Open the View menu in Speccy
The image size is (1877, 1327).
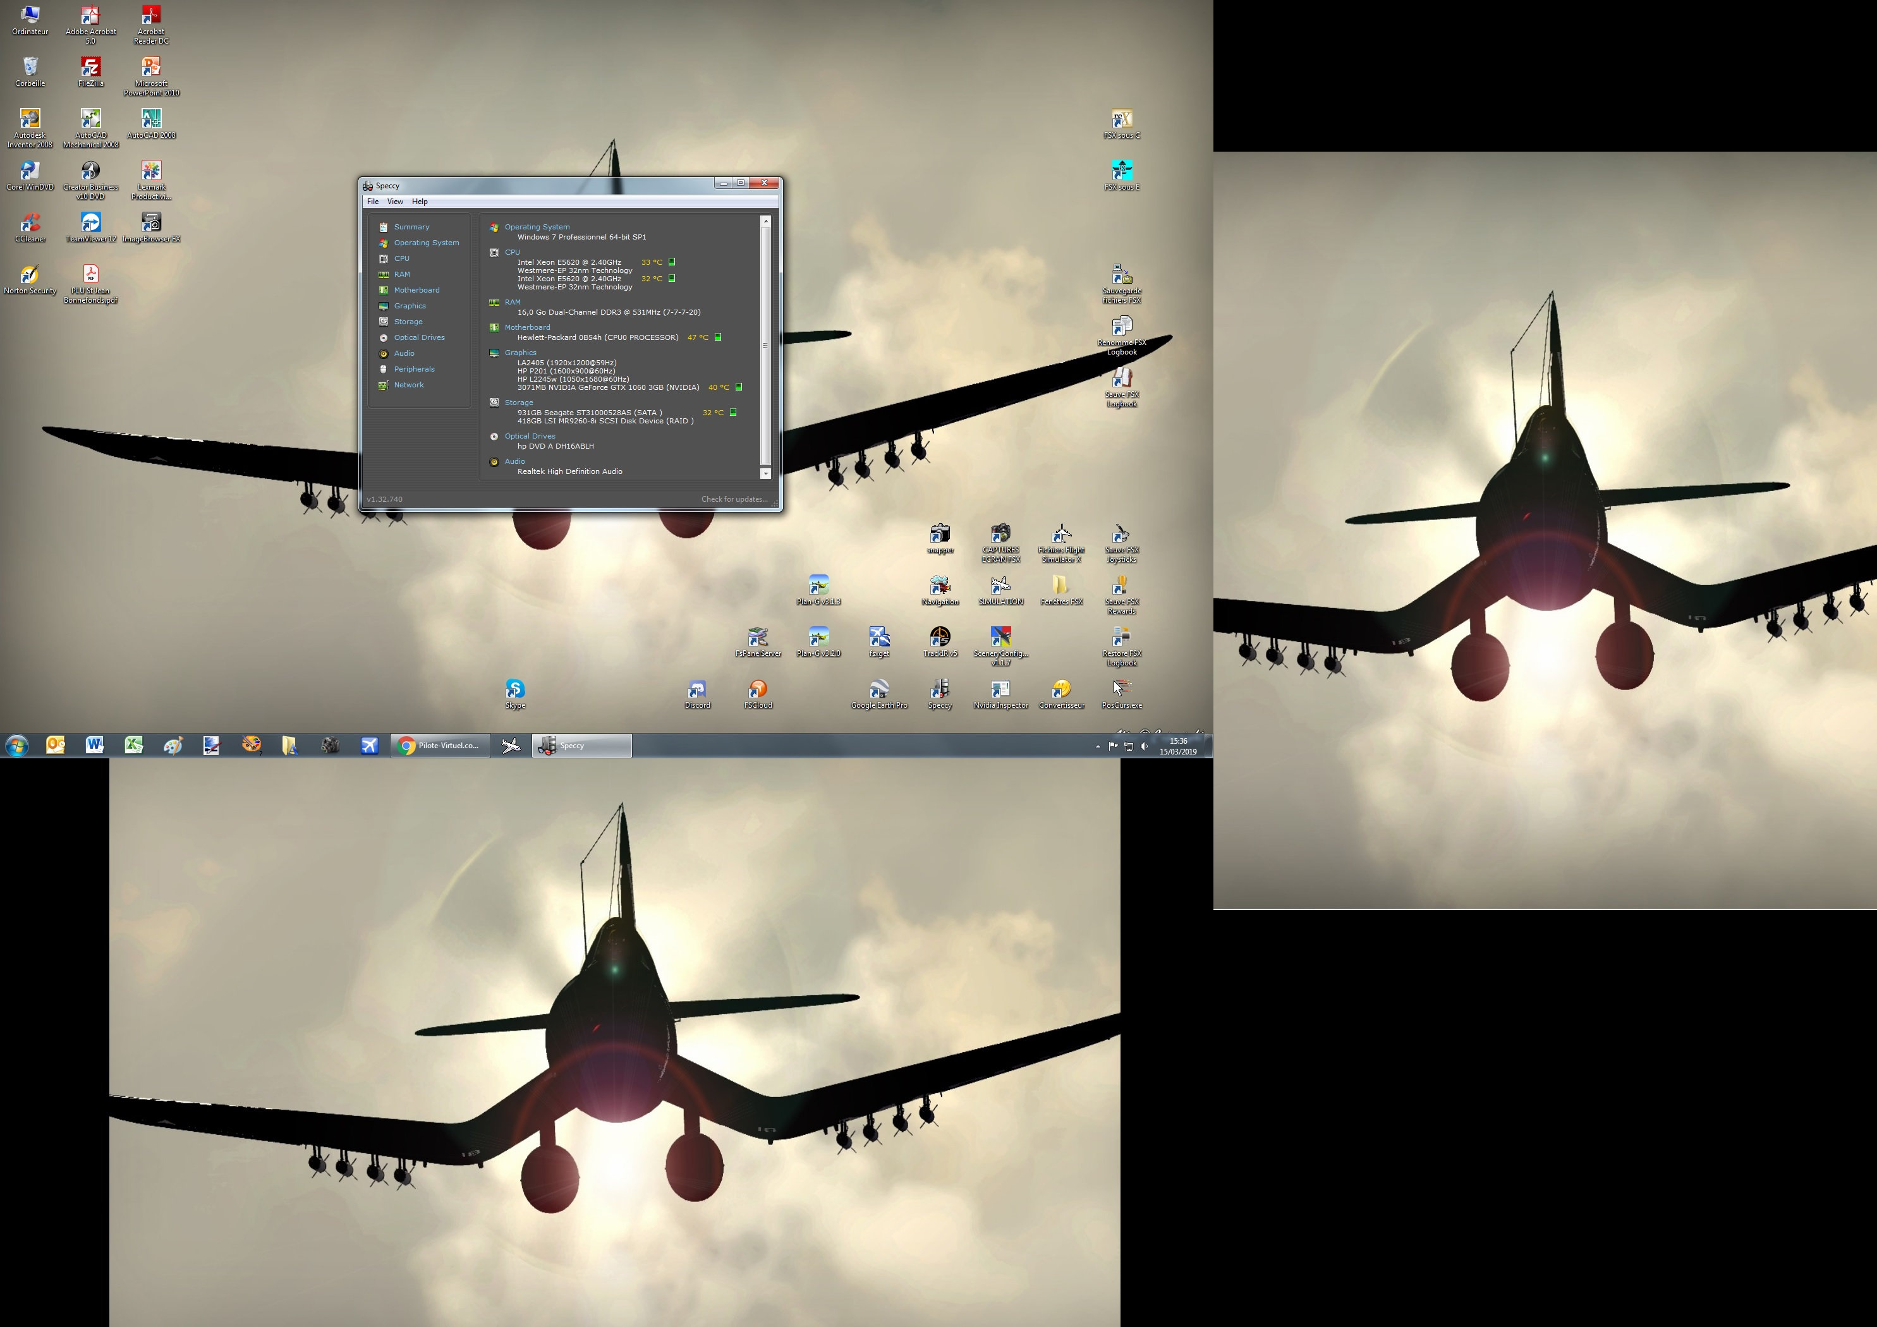(x=395, y=201)
